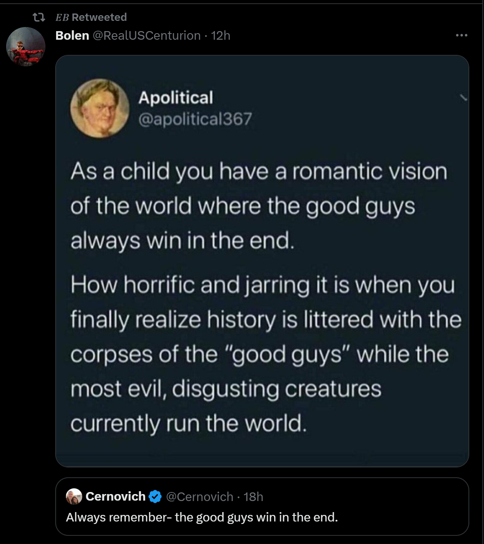The image size is (484, 544).
Task: Click the retweet arrows icon beside EB Retweeted
Action: pyautogui.click(x=39, y=17)
